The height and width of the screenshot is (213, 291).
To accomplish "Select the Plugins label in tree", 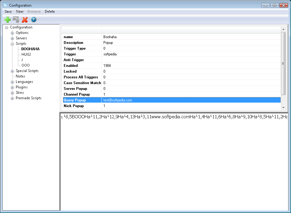I will tap(22, 87).
